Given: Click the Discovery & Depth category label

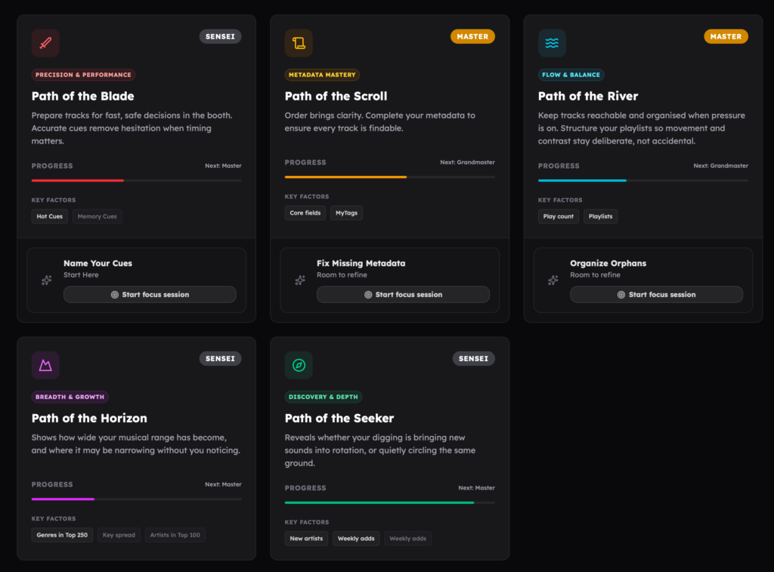Looking at the screenshot, I should tap(324, 397).
